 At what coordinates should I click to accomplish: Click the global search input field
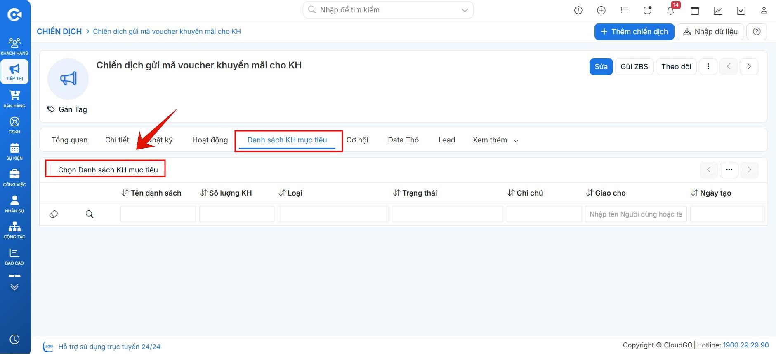[x=388, y=10]
